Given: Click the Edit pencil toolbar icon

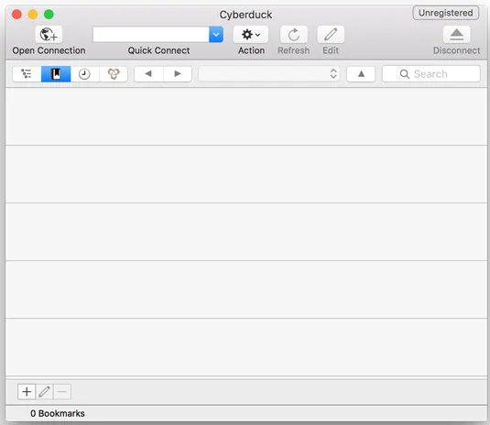Looking at the screenshot, I should [331, 35].
